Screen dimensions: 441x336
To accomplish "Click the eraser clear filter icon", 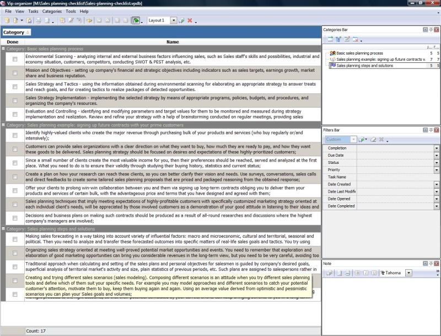I will coord(373,140).
